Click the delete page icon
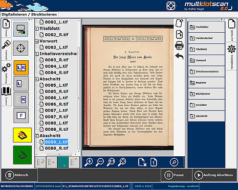 142,162
